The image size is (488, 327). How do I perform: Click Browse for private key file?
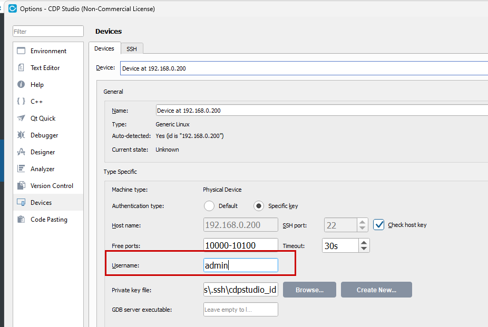(309, 290)
